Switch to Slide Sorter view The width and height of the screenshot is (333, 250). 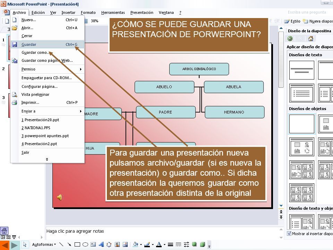click(x=8, y=237)
